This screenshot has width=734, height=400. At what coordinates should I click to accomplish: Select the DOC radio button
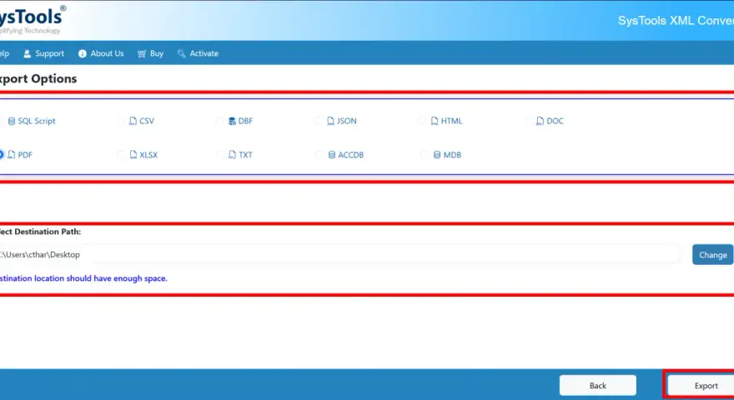pos(527,121)
